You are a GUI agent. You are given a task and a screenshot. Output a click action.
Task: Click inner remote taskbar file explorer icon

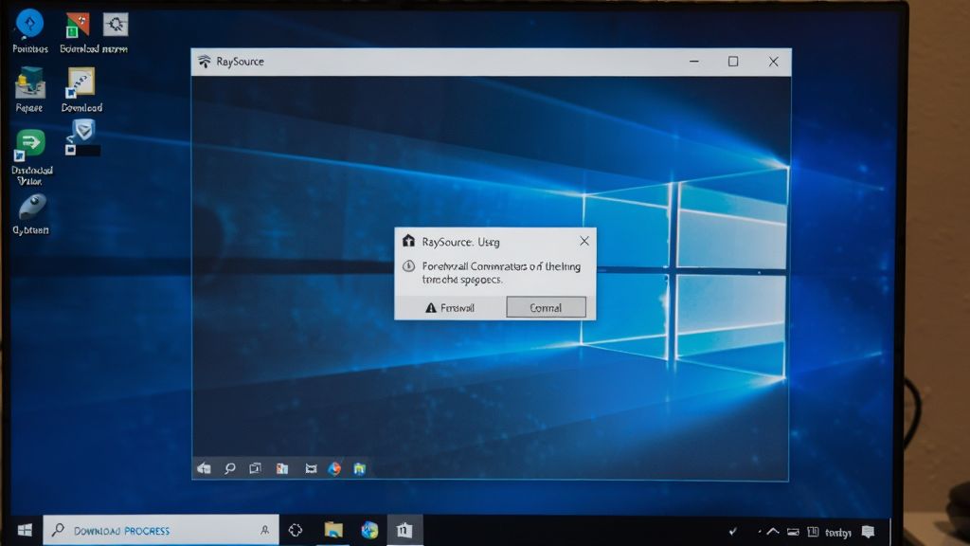pos(359,468)
